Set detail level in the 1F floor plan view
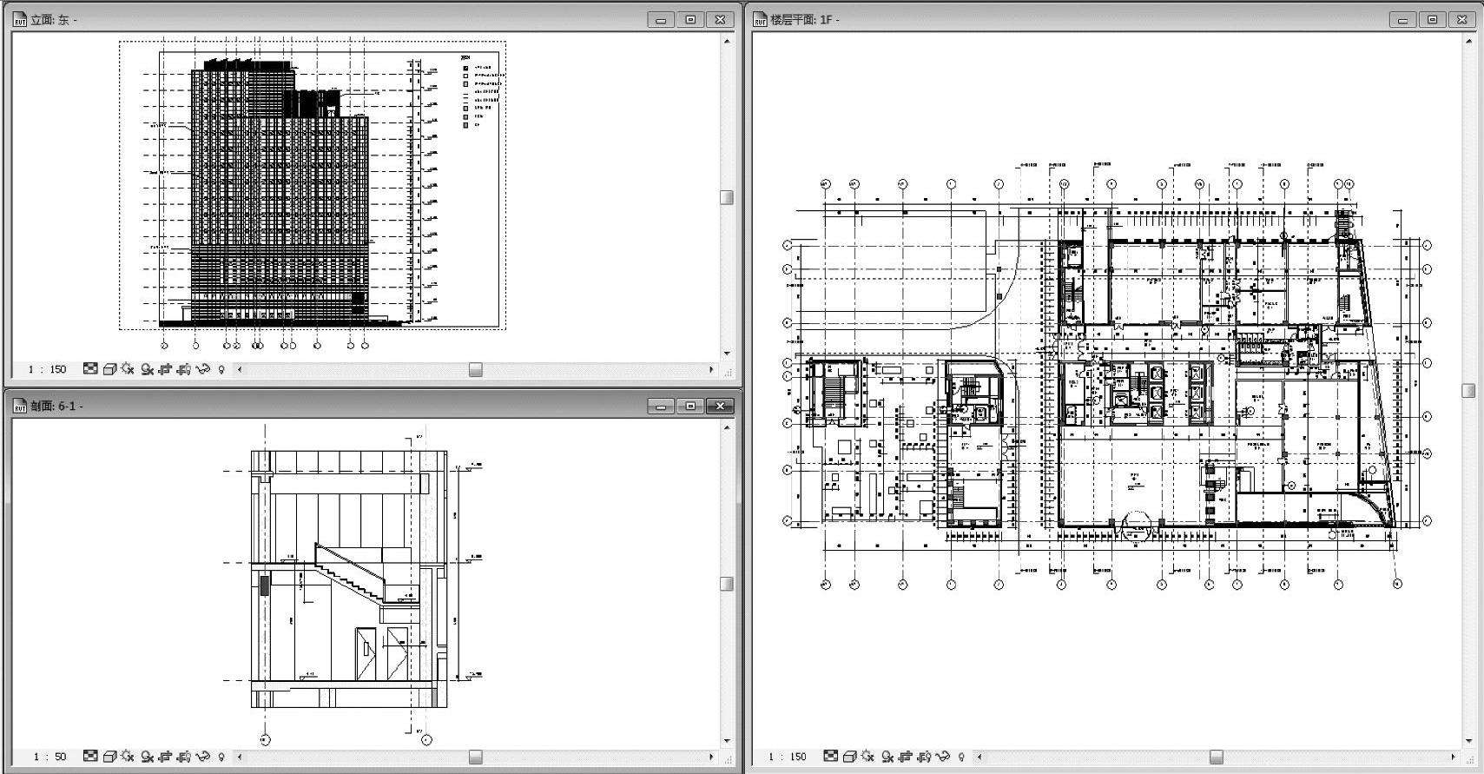This screenshot has width=1484, height=774. pos(831,757)
